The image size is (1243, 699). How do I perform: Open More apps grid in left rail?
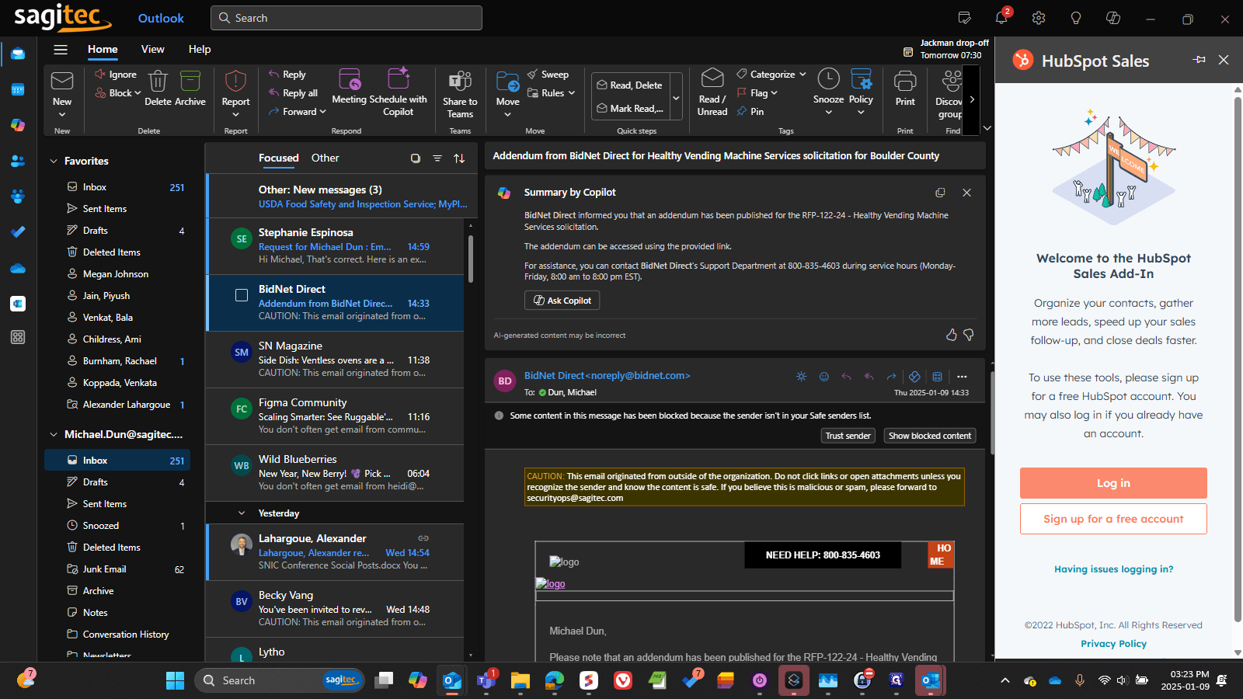click(x=18, y=337)
